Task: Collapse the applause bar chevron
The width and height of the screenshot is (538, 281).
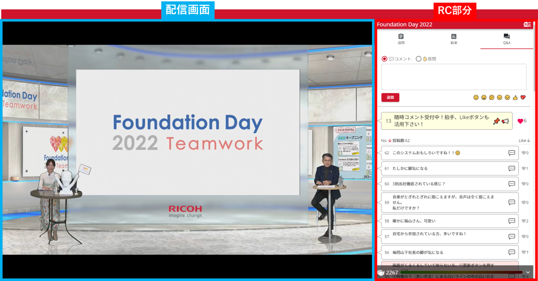Action: [528, 272]
